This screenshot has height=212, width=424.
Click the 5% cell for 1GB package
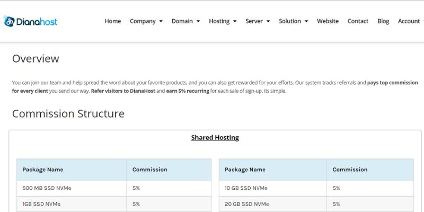pyautogui.click(x=169, y=204)
